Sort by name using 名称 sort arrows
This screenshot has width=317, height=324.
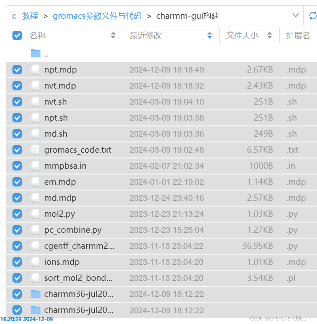click(x=113, y=35)
